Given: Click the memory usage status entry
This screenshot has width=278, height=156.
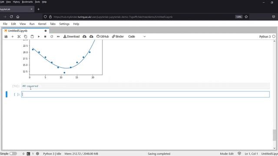Looking at the screenshot, I should [x=81, y=154].
